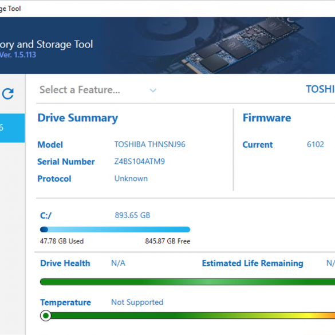The width and height of the screenshot is (335, 335).
Task: Click current firmware version 6102
Action: click(316, 144)
